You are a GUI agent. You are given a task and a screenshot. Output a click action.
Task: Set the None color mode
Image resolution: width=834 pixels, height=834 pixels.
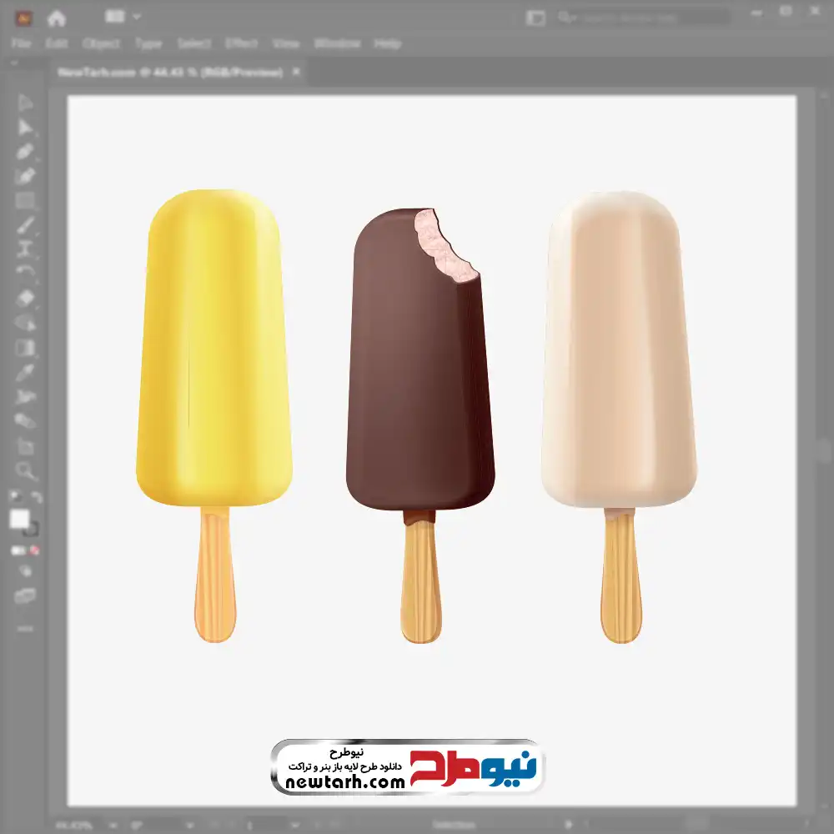click(35, 551)
